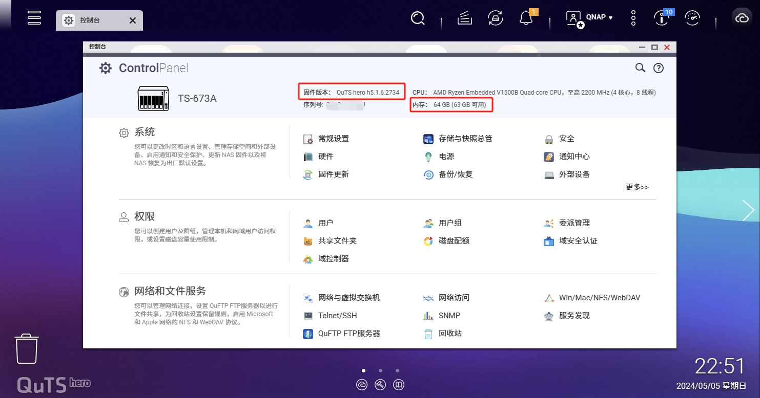Select the 系统 category heading

click(145, 132)
